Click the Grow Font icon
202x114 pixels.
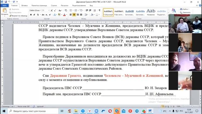52,10
